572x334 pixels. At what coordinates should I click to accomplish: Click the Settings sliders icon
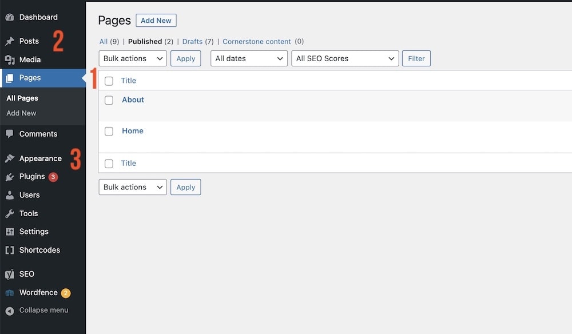pos(10,232)
